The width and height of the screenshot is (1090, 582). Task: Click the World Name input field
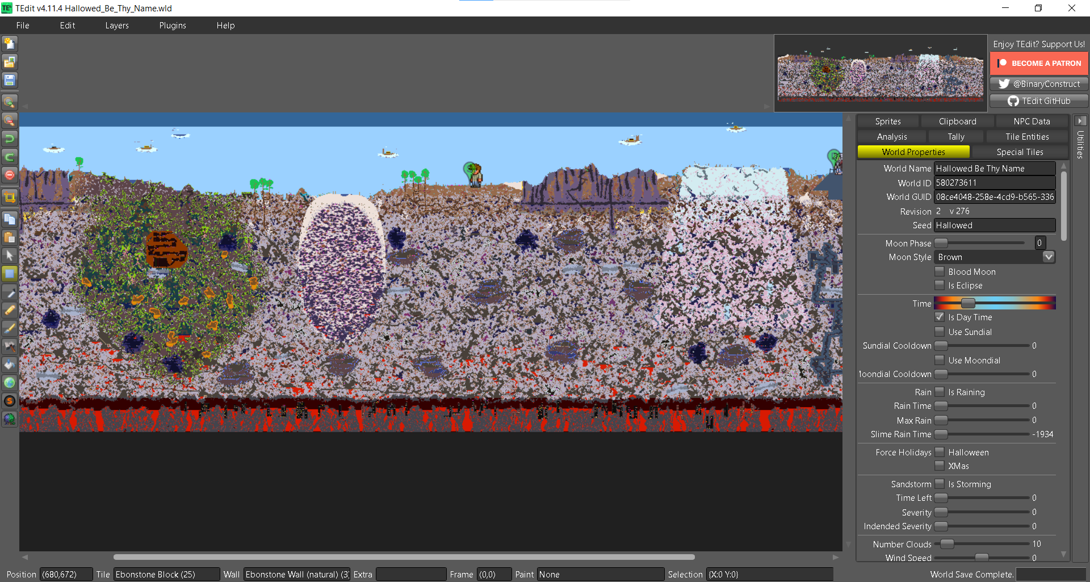point(995,168)
